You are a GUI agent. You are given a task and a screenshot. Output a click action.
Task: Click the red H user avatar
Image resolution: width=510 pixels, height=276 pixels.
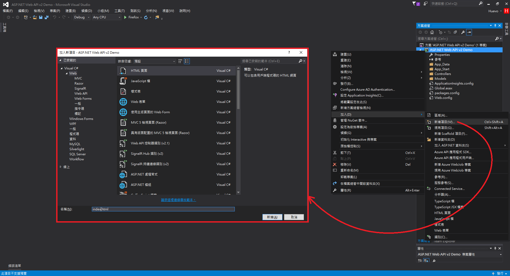tap(507, 11)
